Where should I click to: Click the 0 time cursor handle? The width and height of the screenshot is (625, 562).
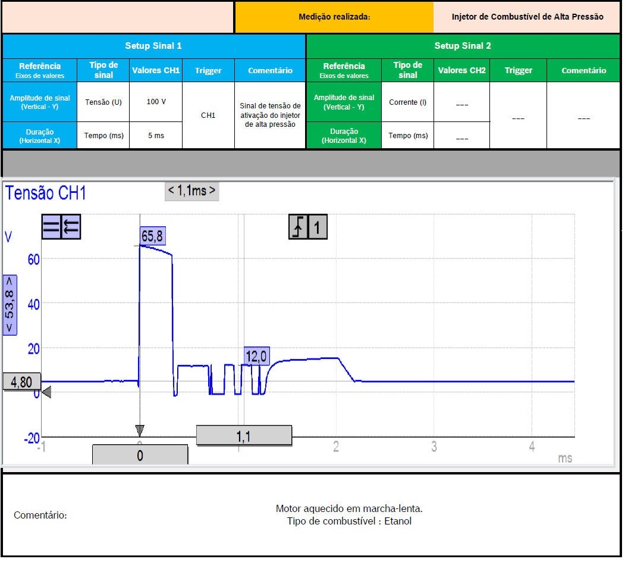(x=140, y=455)
